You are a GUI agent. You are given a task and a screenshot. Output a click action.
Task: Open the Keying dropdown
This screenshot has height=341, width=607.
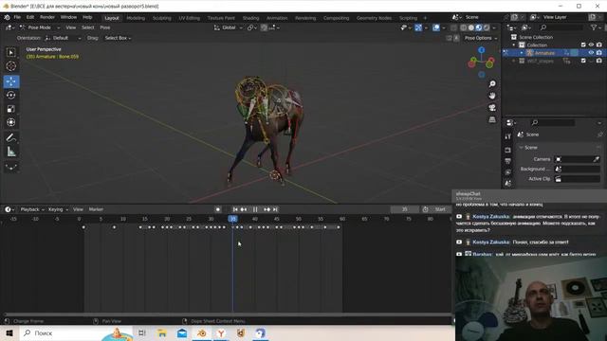(x=58, y=209)
